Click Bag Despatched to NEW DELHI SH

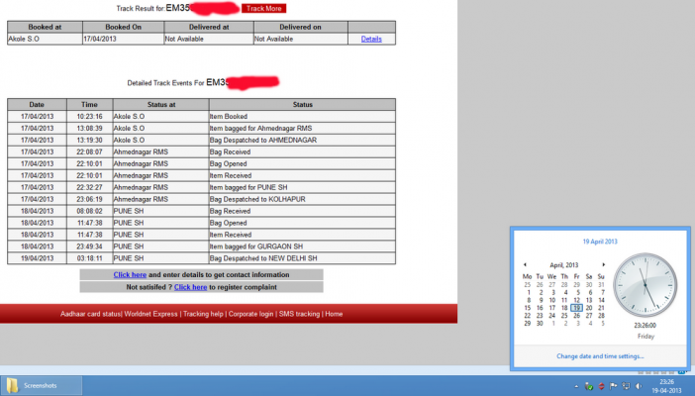(x=302, y=258)
